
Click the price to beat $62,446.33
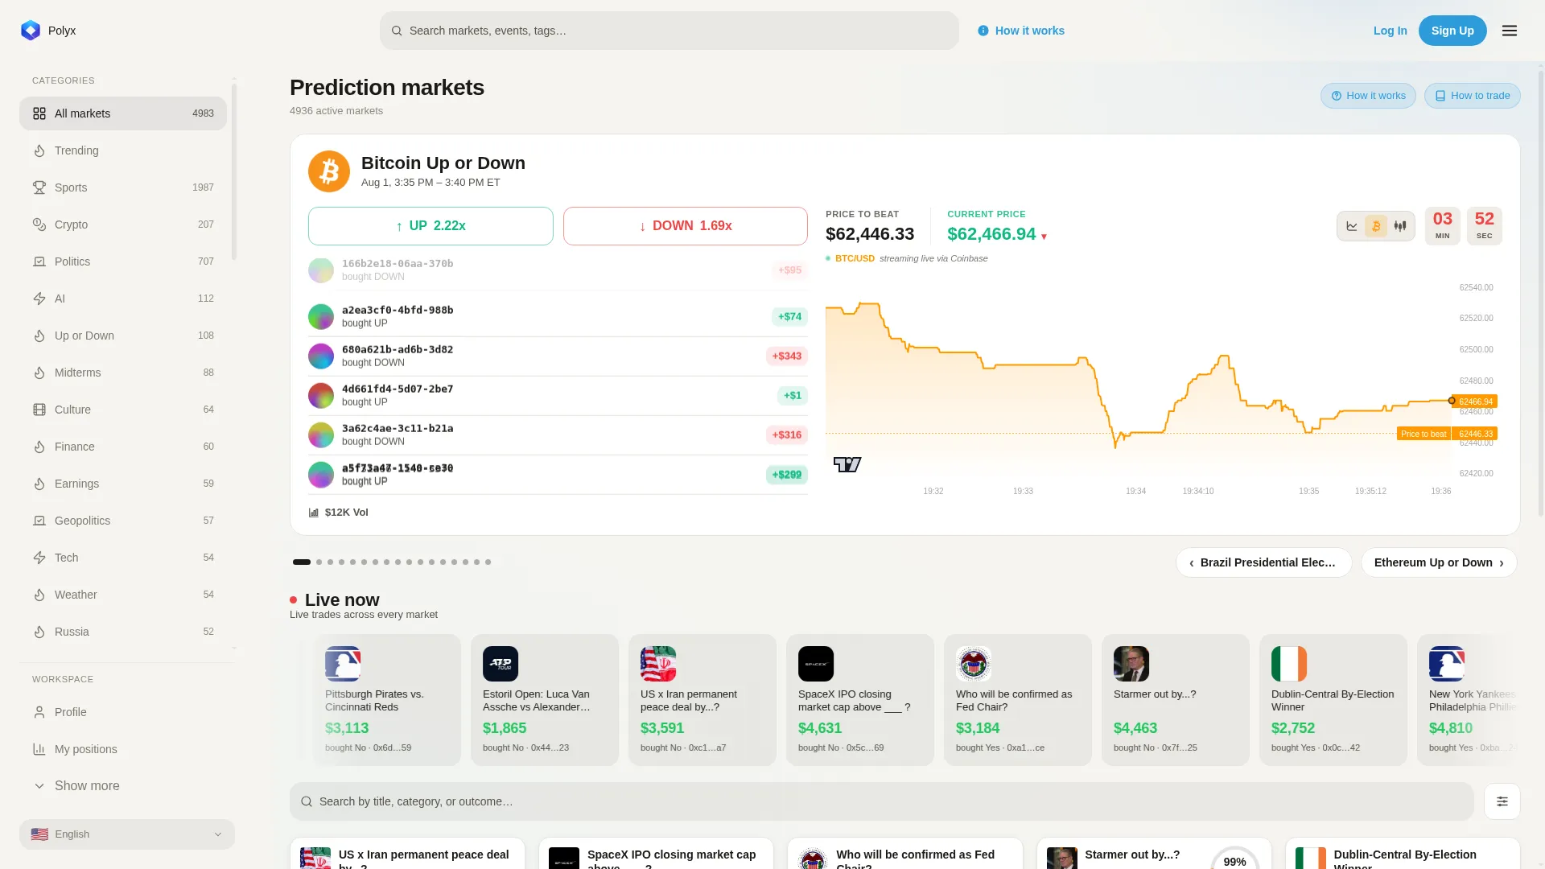click(x=870, y=234)
